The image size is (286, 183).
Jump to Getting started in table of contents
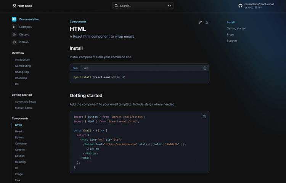point(236,29)
